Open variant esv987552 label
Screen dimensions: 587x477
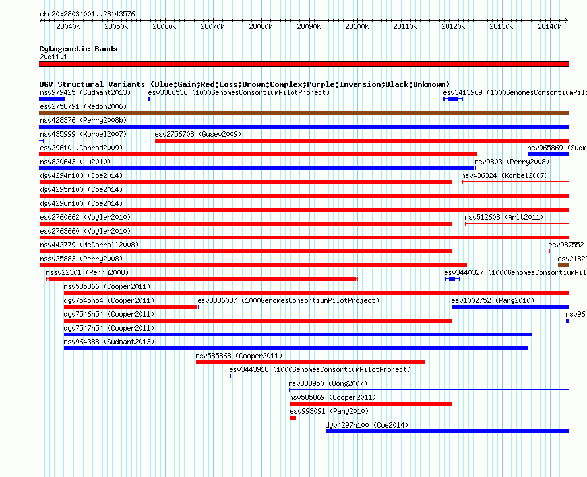[566, 245]
